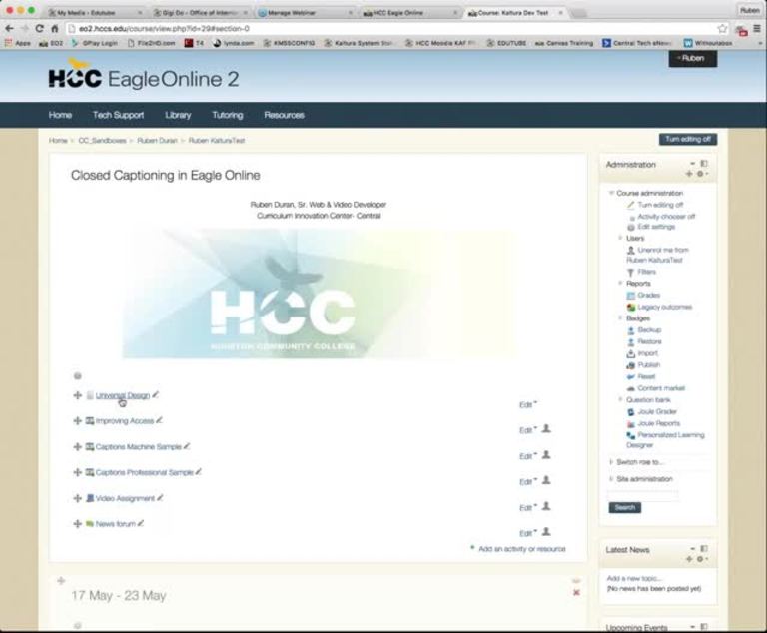This screenshot has width=767, height=633.
Task: Click the gear icon above Universal Design
Action: [77, 376]
